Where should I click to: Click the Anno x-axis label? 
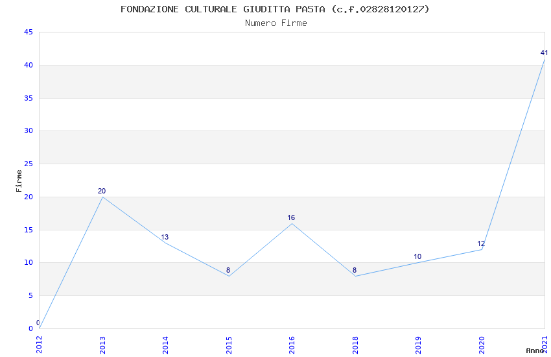(x=535, y=351)
